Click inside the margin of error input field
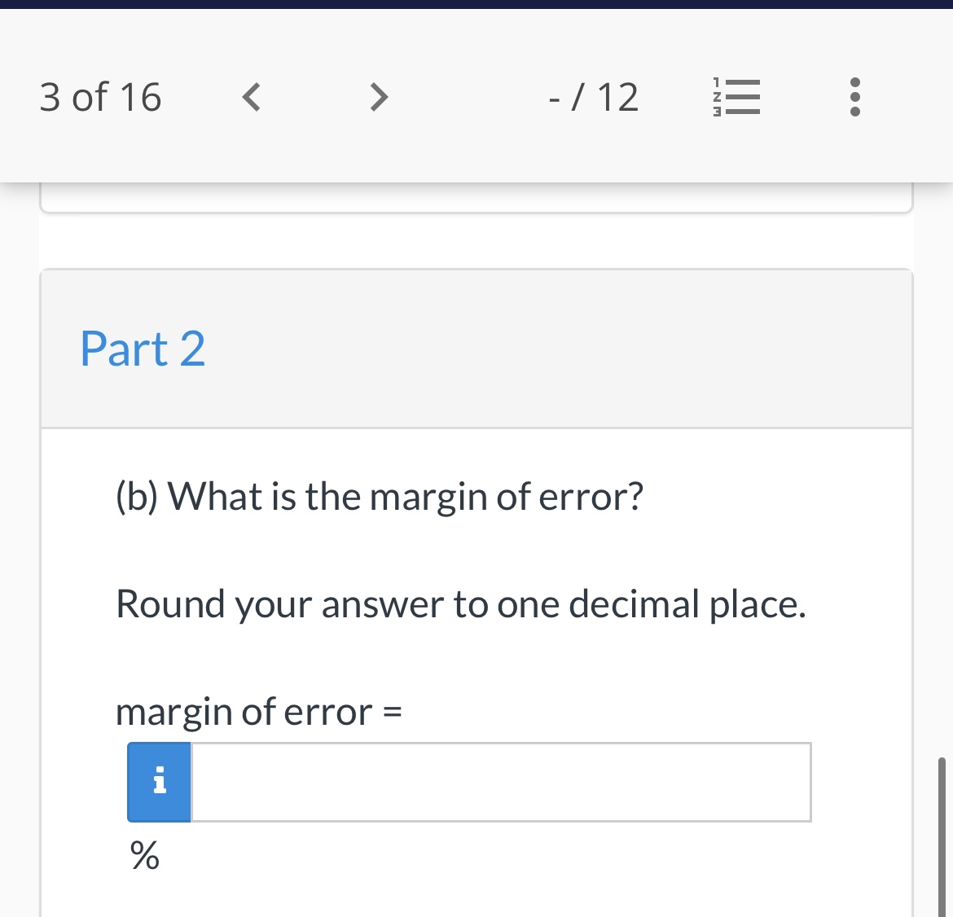 pyautogui.click(x=500, y=781)
